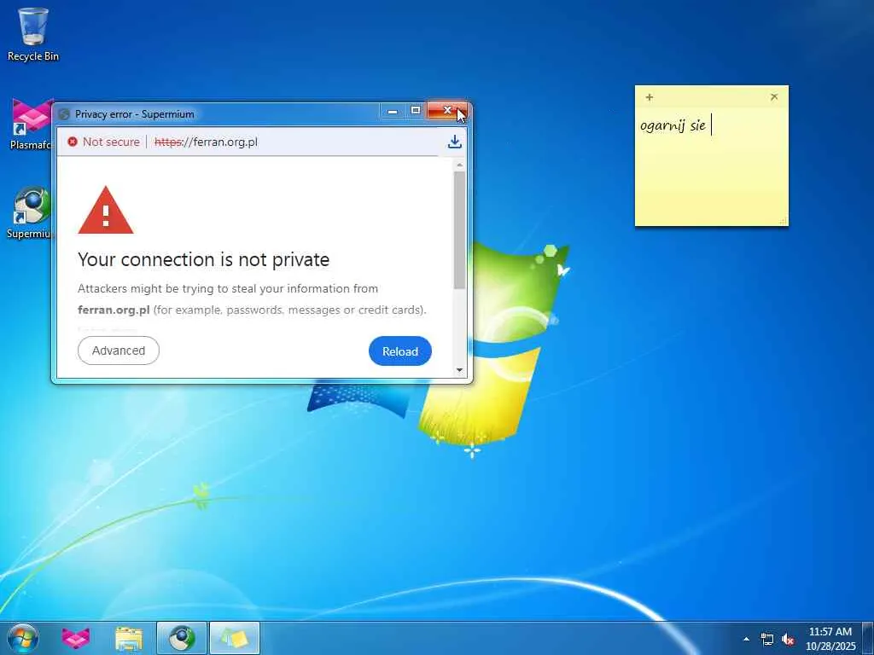Open the Windows Start menu orb
The height and width of the screenshot is (655, 874).
pyautogui.click(x=23, y=638)
